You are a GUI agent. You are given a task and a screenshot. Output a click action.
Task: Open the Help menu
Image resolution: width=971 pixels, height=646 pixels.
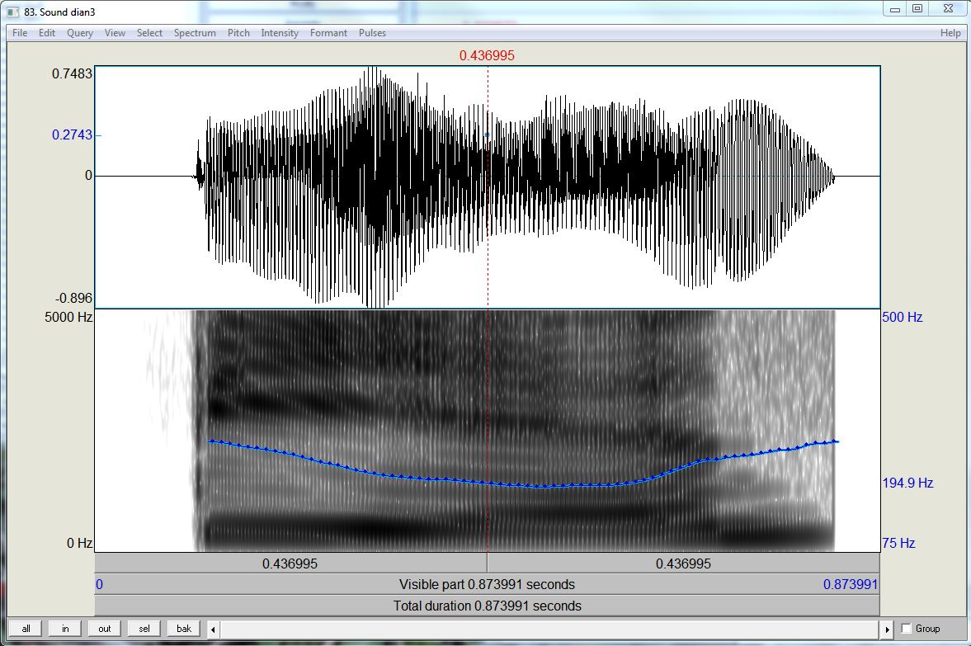tap(950, 33)
